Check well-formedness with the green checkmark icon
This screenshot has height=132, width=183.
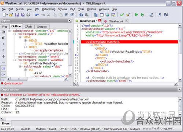coord(122,15)
